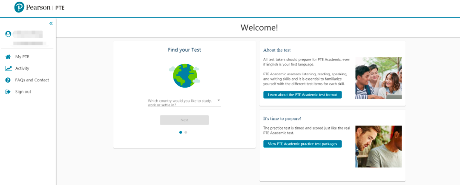Viewport: 460px width, 185px height.
Task: Click the user profile avatar icon
Action: click(x=8, y=34)
